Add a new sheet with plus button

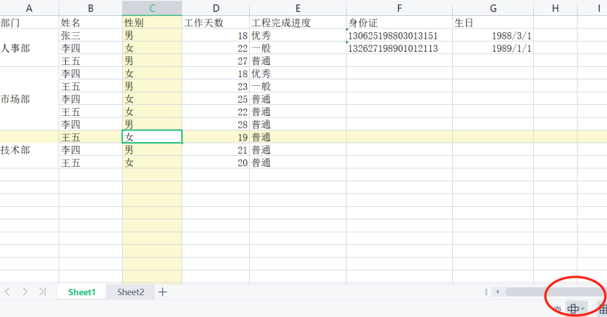163,292
